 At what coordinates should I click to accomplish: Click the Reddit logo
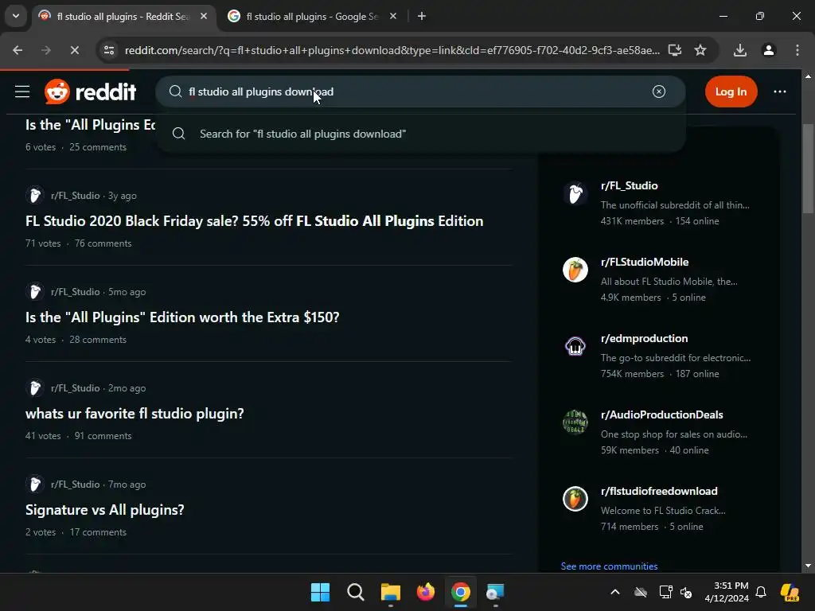click(91, 92)
